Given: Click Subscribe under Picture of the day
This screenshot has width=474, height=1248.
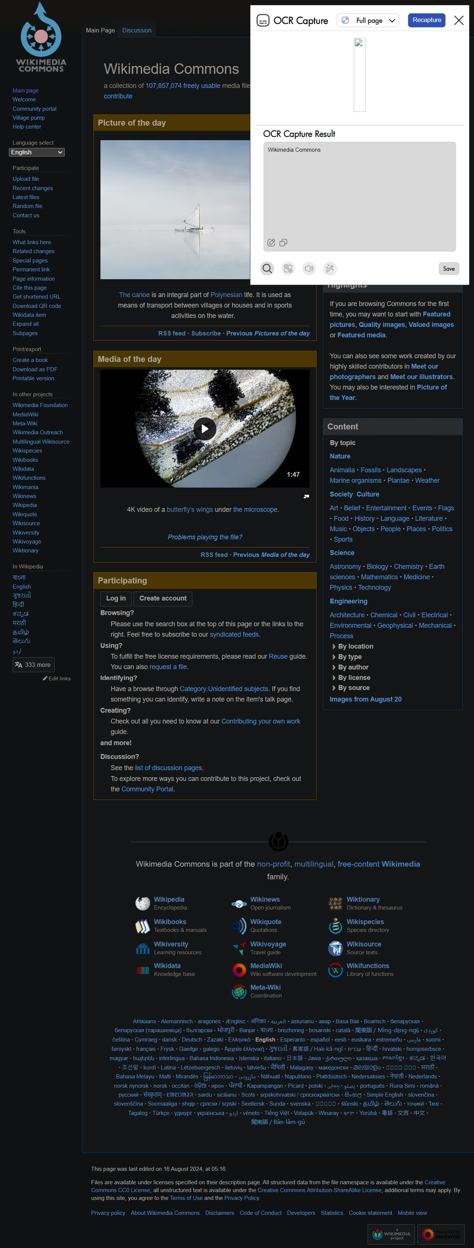Looking at the screenshot, I should (206, 333).
